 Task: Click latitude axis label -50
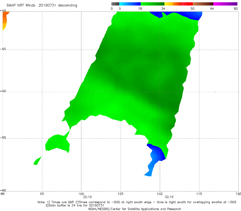(x=3, y=91)
